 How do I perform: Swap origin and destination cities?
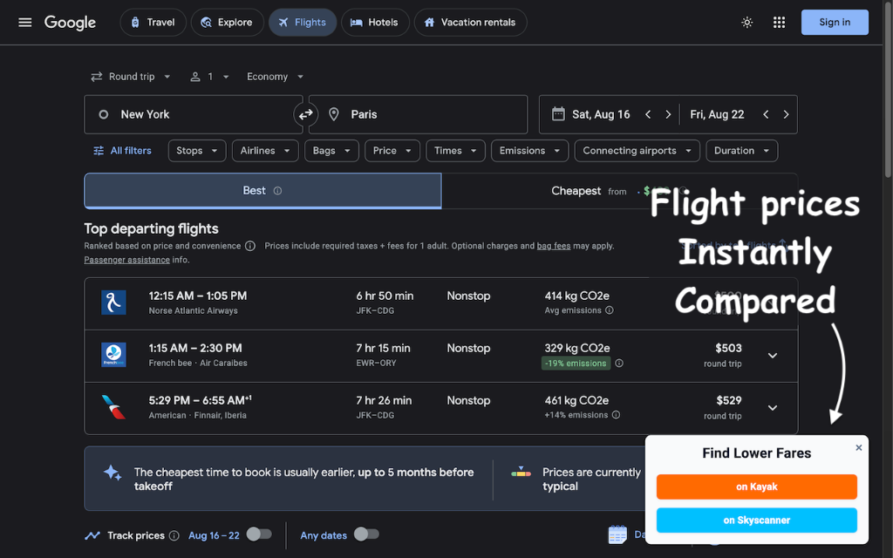click(x=305, y=114)
